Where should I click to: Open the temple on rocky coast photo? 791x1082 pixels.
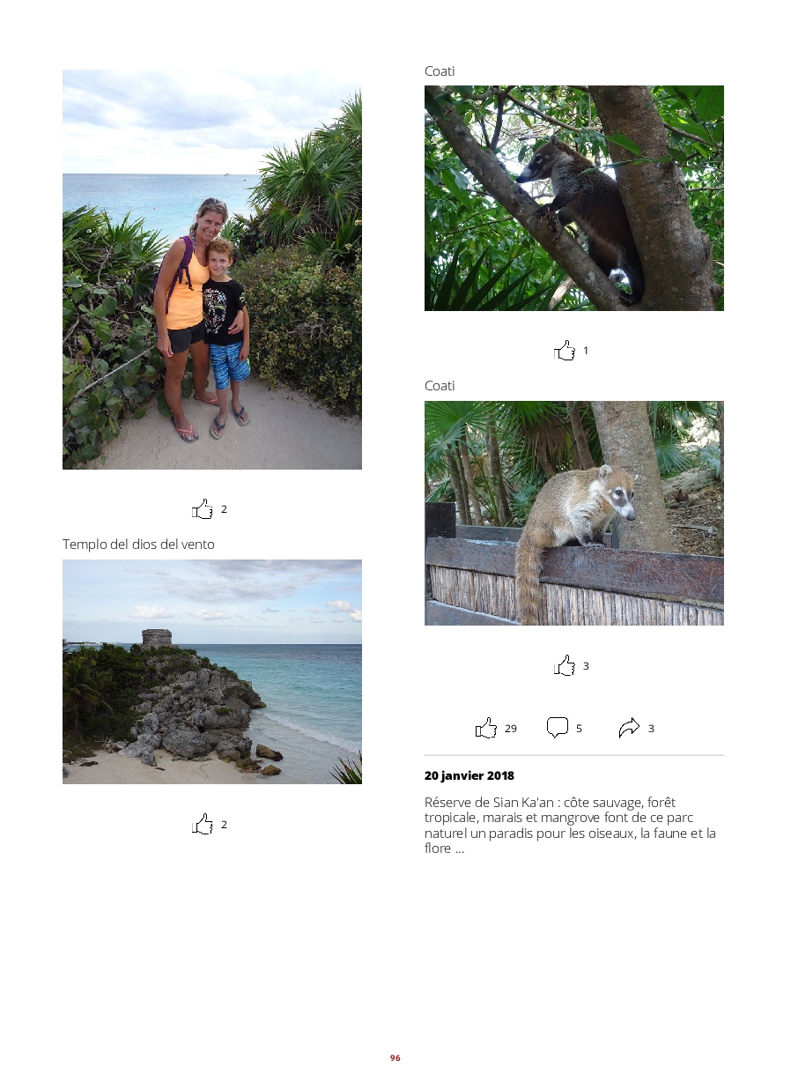point(212,671)
